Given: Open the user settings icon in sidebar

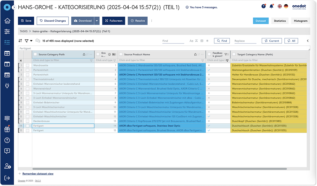Looking at the screenshot, I should pyautogui.click(x=8, y=166).
